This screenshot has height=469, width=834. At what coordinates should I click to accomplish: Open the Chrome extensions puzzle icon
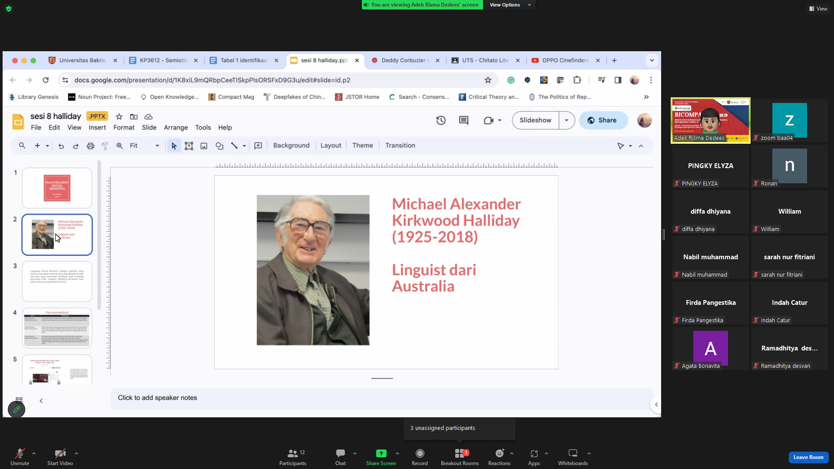tap(577, 80)
